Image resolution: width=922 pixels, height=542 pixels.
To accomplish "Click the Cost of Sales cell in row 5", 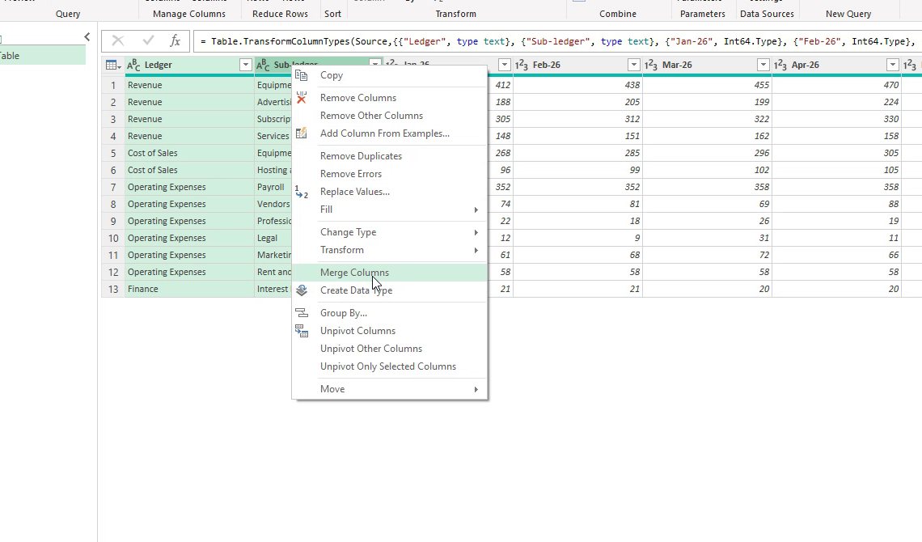I will 189,153.
